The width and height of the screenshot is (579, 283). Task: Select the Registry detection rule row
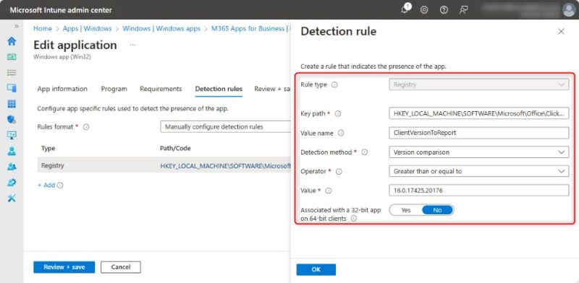click(x=164, y=166)
